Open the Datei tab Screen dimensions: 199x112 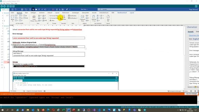(x=12, y=13)
